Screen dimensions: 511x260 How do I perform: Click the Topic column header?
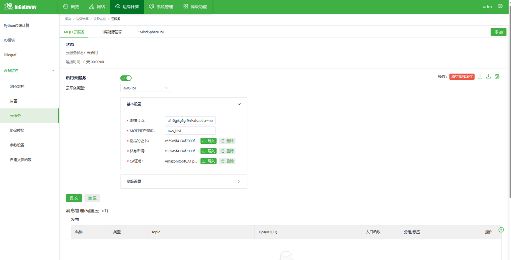[201, 232]
